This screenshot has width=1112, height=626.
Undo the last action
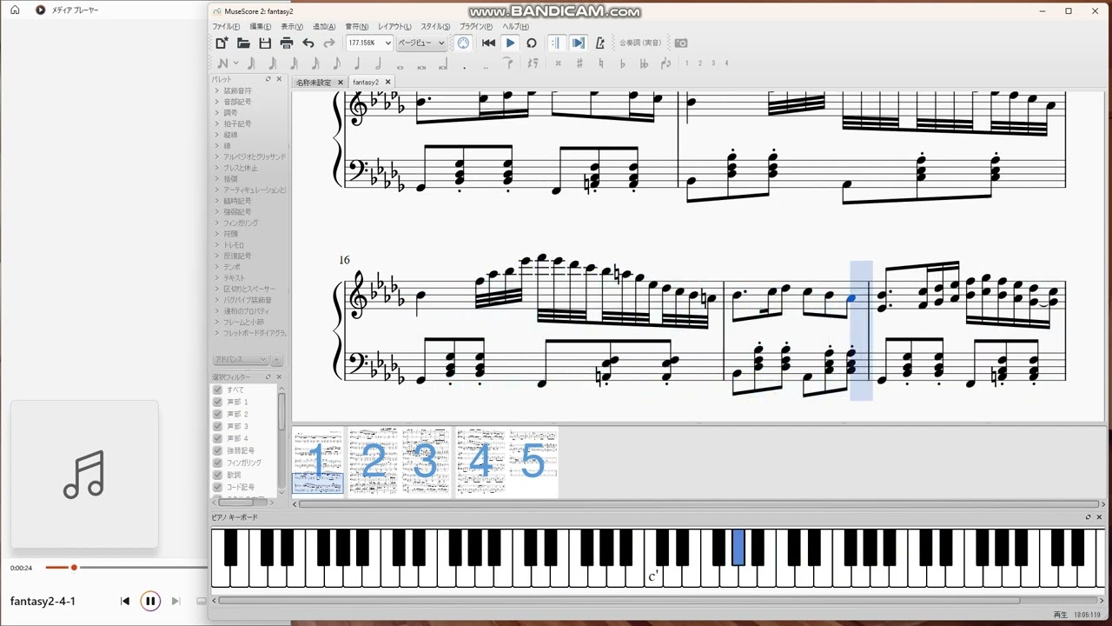308,43
